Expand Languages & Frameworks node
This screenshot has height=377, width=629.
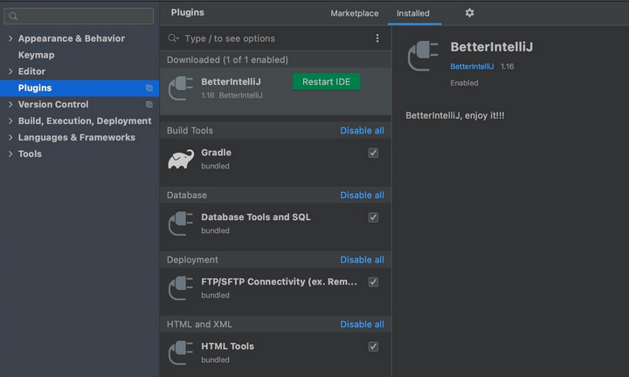pos(10,137)
